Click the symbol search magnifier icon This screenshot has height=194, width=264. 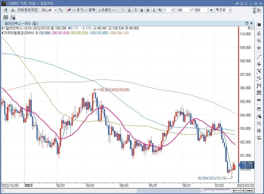[x=61, y=10]
